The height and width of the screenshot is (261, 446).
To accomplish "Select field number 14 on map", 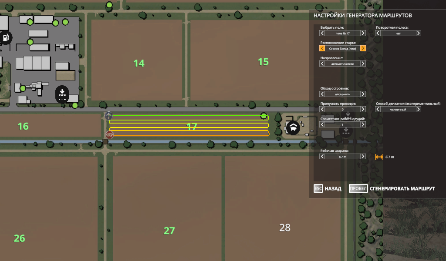I will [139, 63].
